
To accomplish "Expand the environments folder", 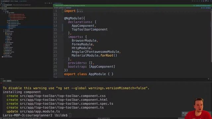I will (x=4, y=32).
